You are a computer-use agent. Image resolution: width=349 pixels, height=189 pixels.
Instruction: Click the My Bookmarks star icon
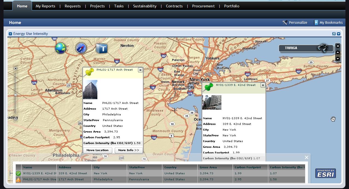tap(316, 23)
